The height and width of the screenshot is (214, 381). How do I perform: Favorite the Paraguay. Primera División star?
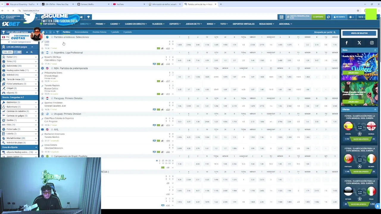52,98
